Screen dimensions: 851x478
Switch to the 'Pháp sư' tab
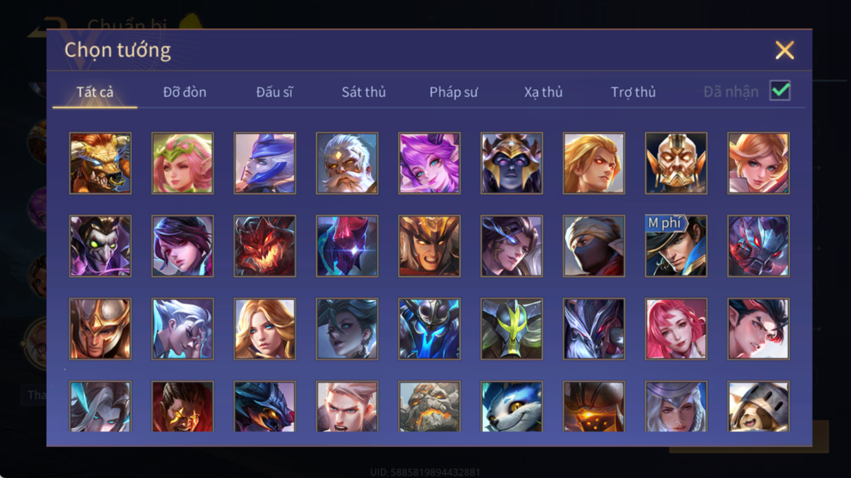[x=453, y=92]
